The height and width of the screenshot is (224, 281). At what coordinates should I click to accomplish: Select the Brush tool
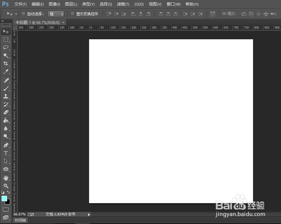pos(6,88)
